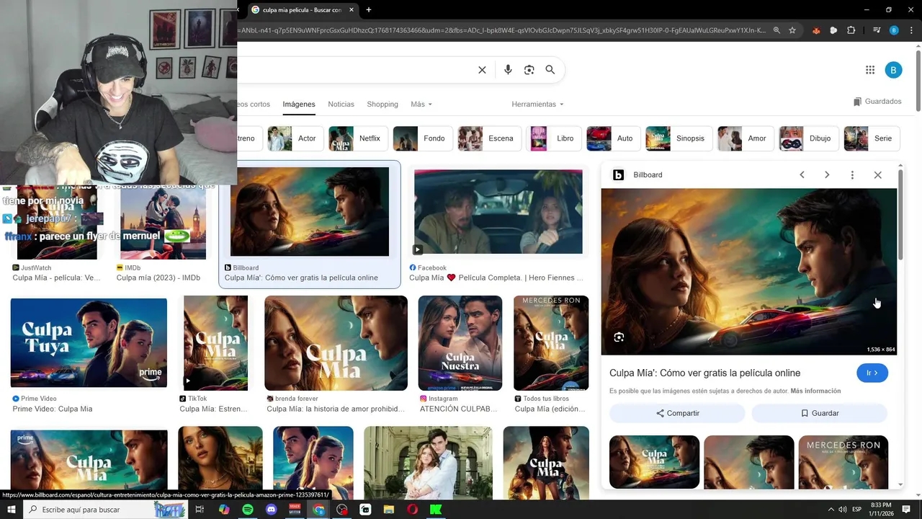Go to previous image in preview panel
The width and height of the screenshot is (922, 519).
(x=802, y=175)
